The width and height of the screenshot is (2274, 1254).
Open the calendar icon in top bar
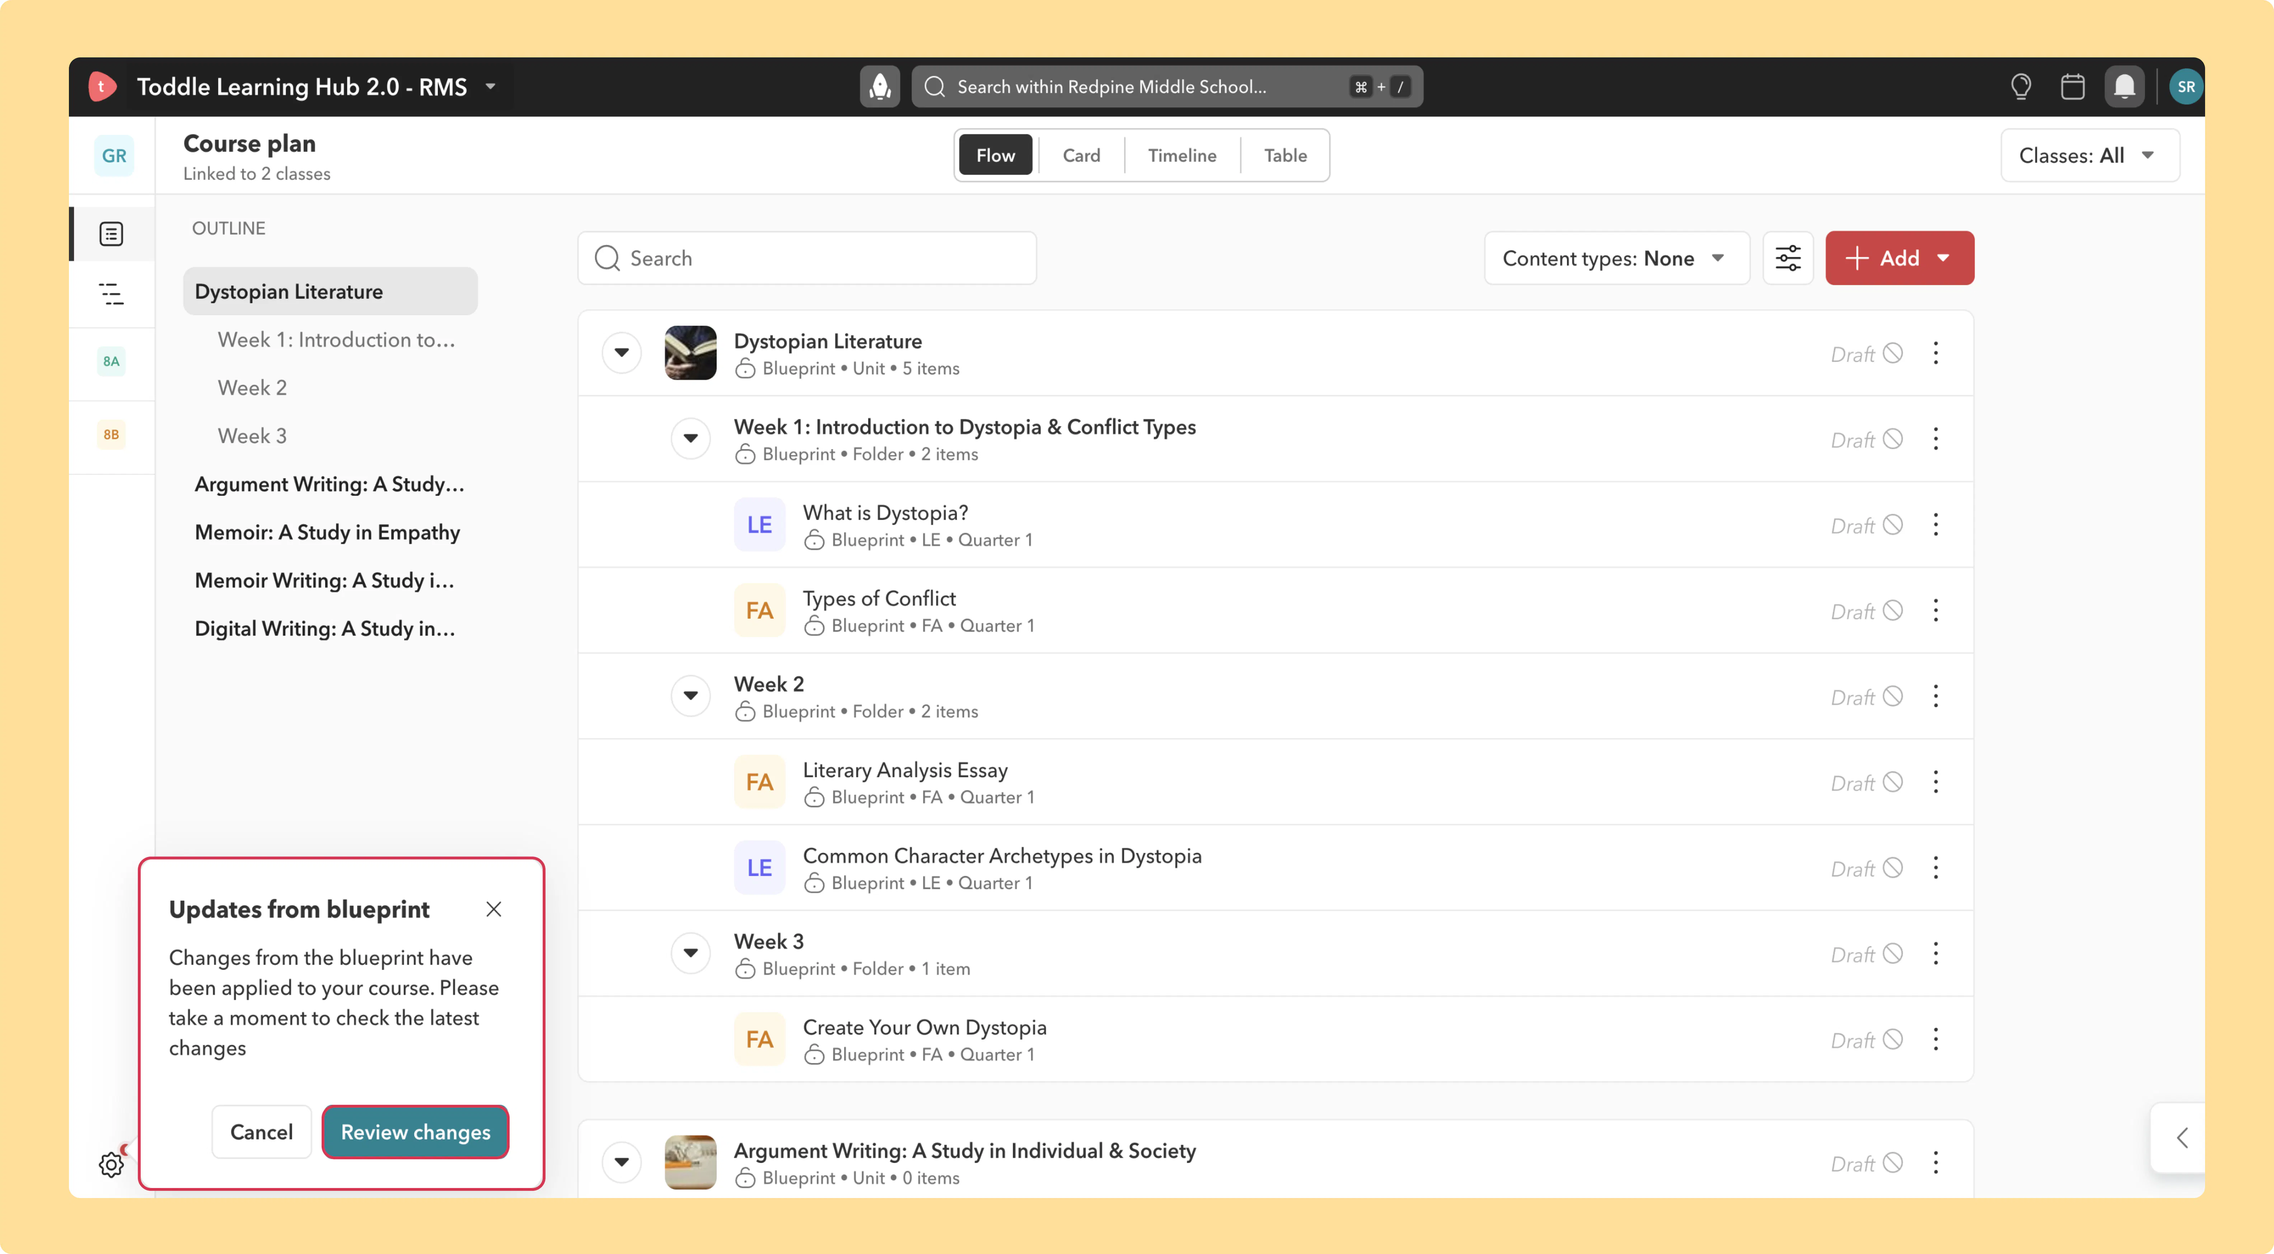[2072, 86]
